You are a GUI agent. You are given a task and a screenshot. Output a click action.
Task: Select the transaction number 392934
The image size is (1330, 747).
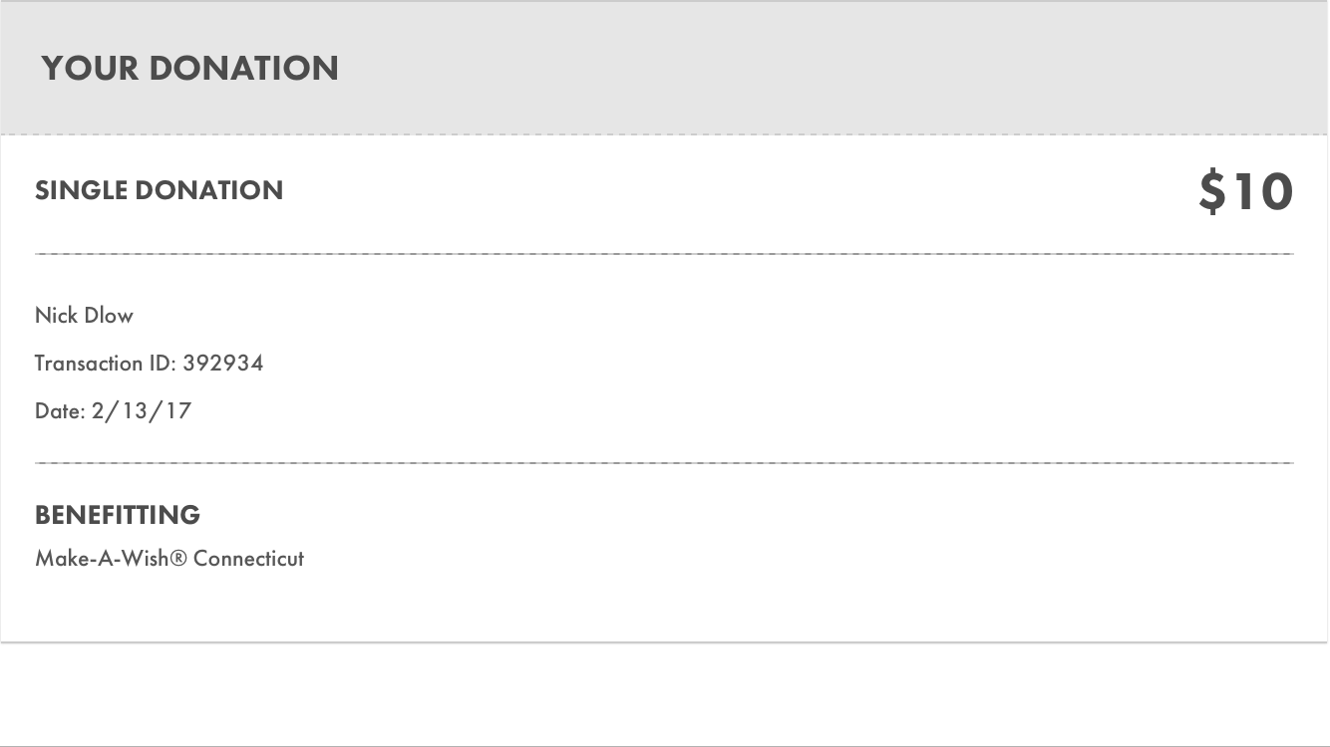[223, 363]
